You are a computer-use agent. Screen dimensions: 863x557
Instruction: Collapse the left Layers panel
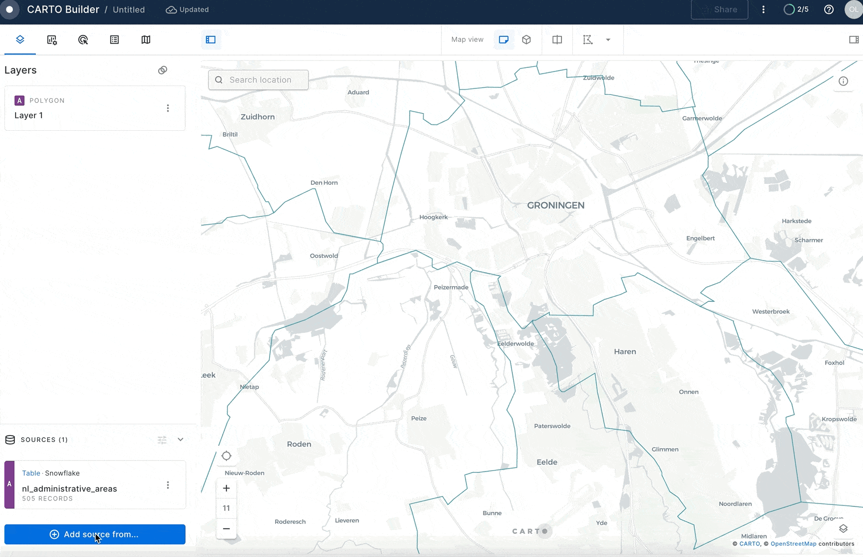click(x=211, y=40)
